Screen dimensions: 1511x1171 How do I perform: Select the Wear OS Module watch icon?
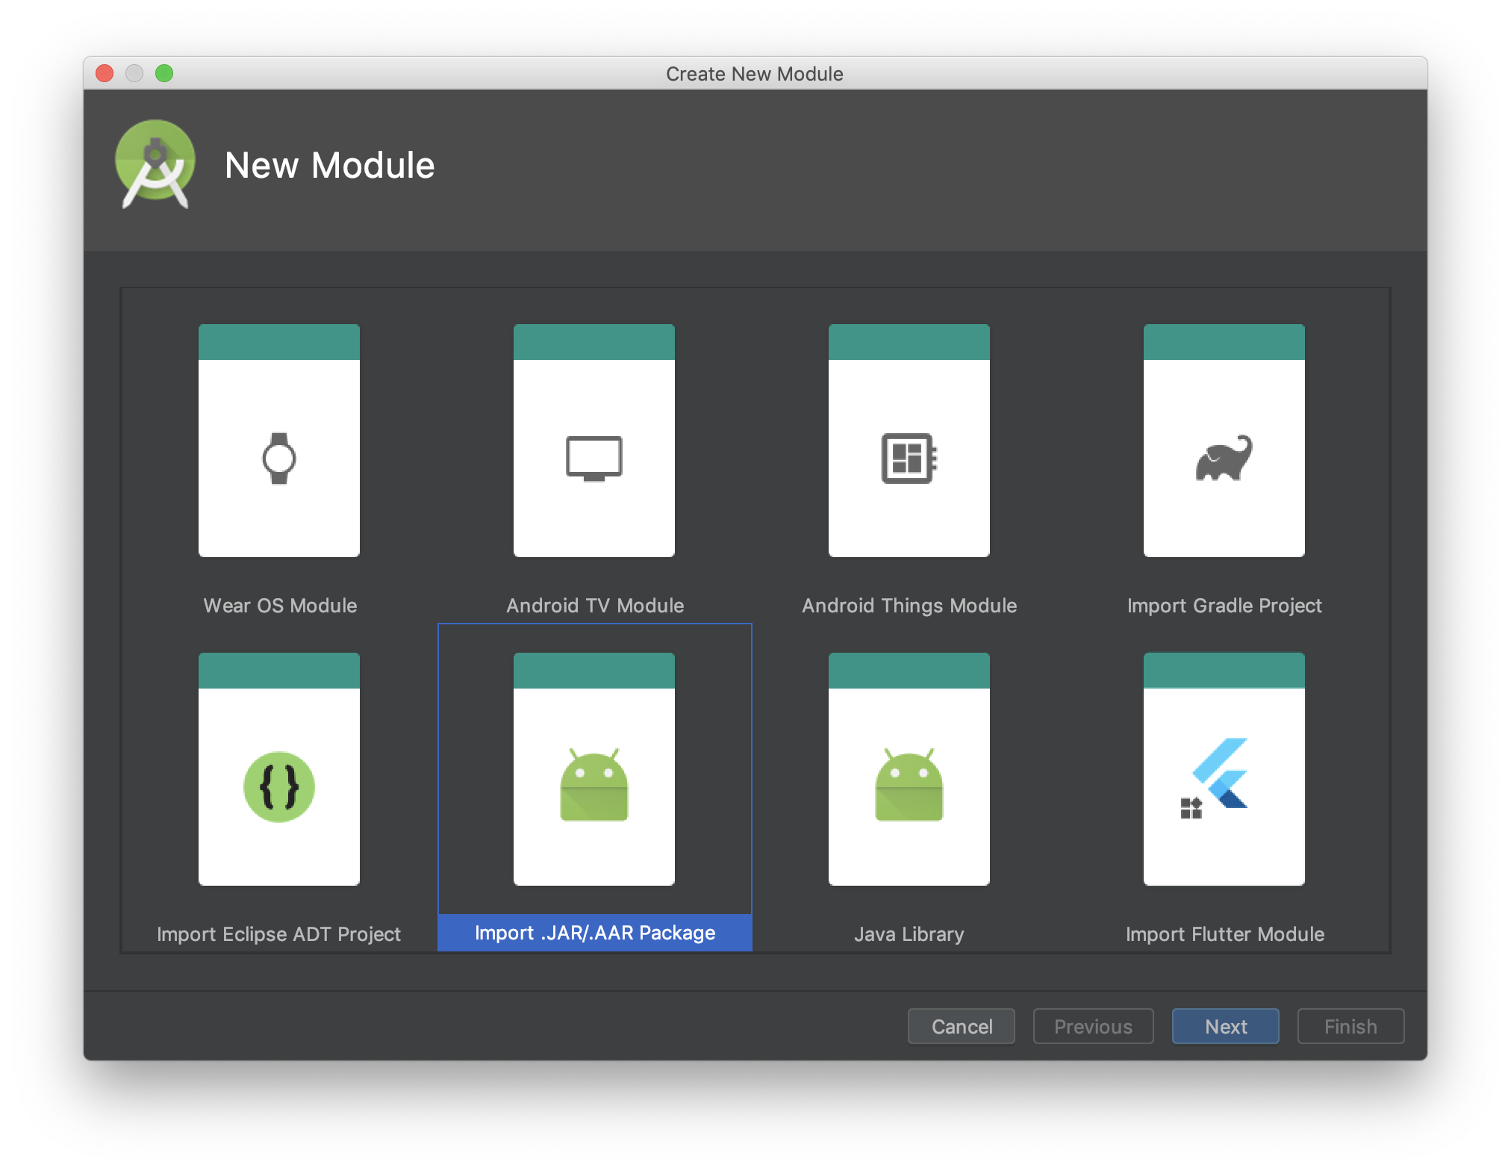[279, 459]
